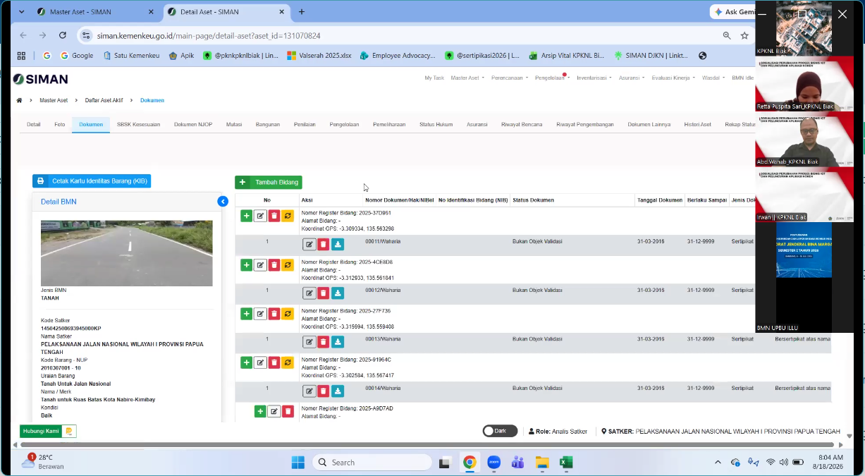Download document 00014/Waharia
Image resolution: width=865 pixels, height=476 pixels.
[x=338, y=391]
